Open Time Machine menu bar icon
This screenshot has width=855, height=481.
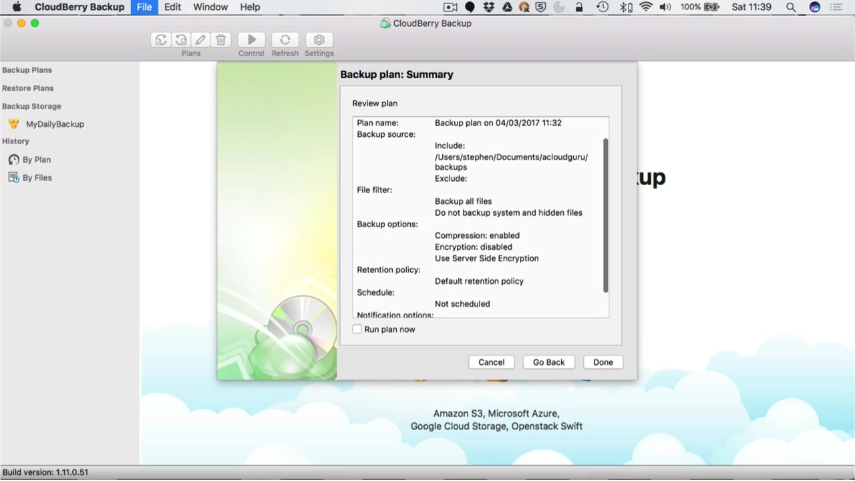tap(603, 7)
